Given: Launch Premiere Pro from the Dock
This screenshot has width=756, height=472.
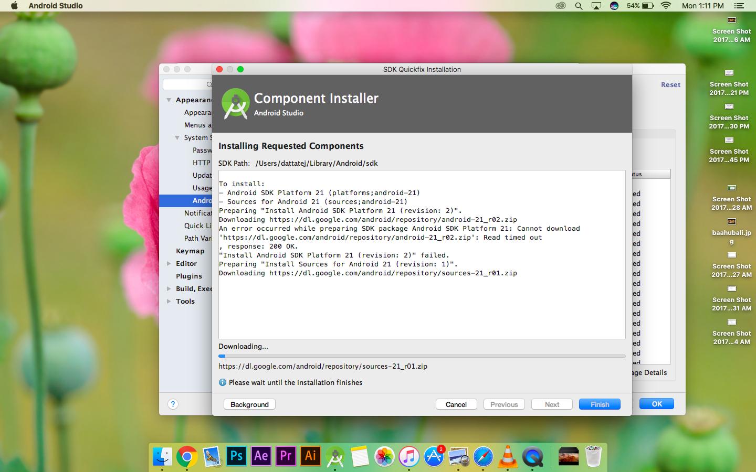Looking at the screenshot, I should [x=286, y=456].
